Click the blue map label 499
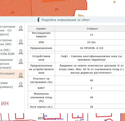Screen dimensions: 125x121 pos(82,119)
